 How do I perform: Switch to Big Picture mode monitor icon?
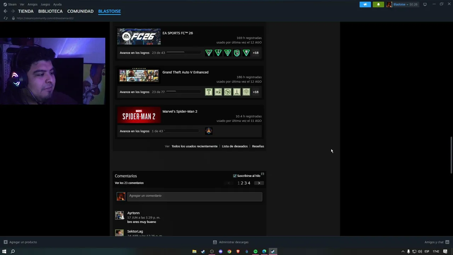click(x=425, y=4)
